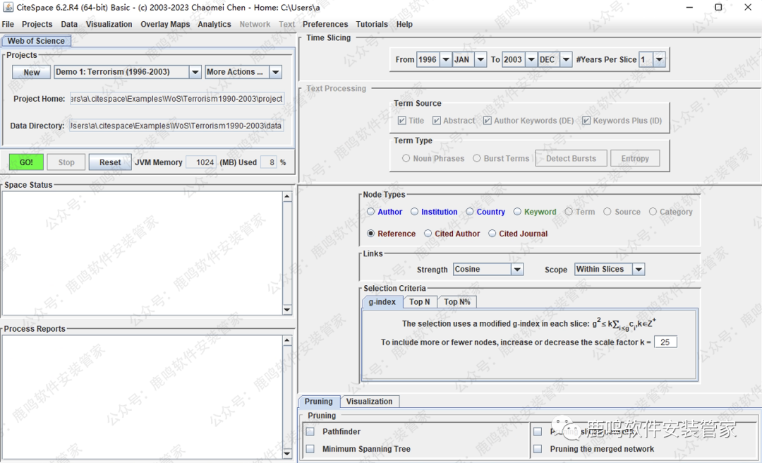Enable Pruning the merged network checkbox
The height and width of the screenshot is (463, 762).
click(538, 449)
